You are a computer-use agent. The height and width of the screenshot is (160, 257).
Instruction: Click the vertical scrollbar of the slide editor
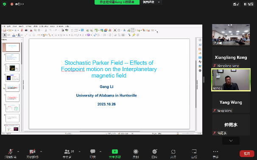coord(196,84)
